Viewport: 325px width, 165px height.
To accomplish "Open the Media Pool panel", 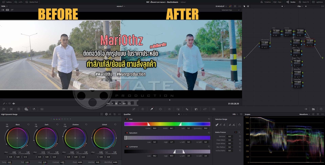I will click(32, 2).
